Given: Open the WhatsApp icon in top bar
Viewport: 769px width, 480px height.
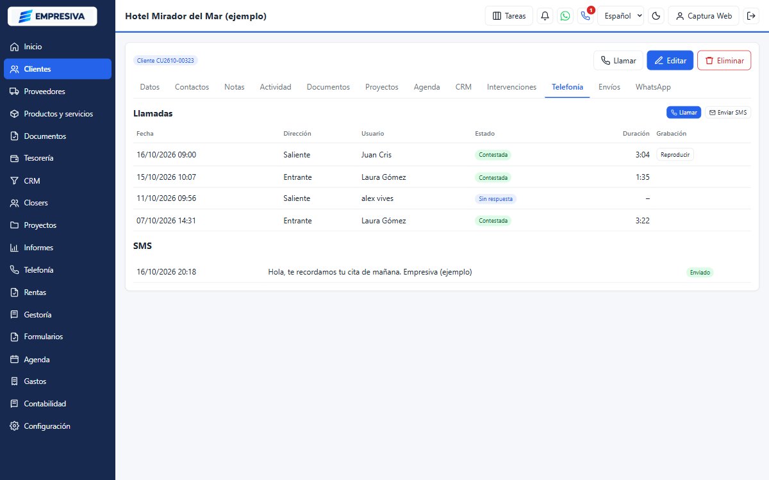Looking at the screenshot, I should pyautogui.click(x=565, y=16).
